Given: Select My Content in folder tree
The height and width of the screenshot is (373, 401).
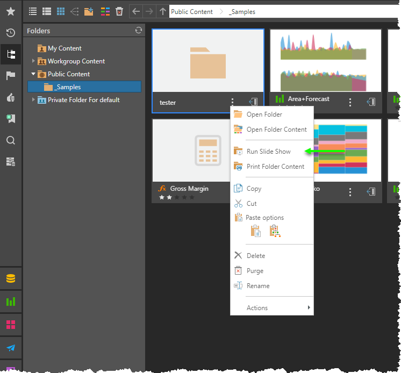Looking at the screenshot, I should (x=64, y=48).
